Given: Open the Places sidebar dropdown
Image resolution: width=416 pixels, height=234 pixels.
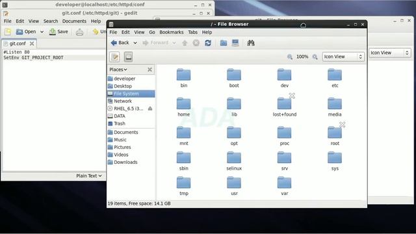Looking at the screenshot, I should [118, 70].
